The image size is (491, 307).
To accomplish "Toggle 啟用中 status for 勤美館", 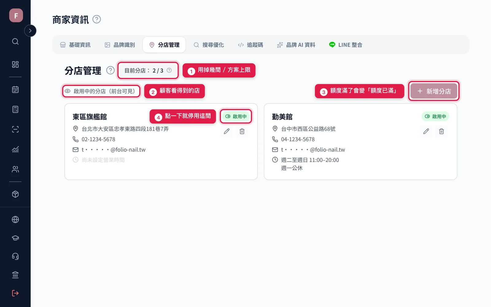I will pos(435,116).
